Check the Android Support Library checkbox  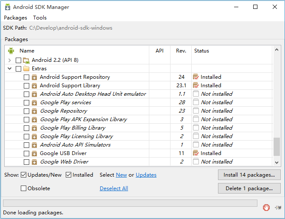[27, 86]
